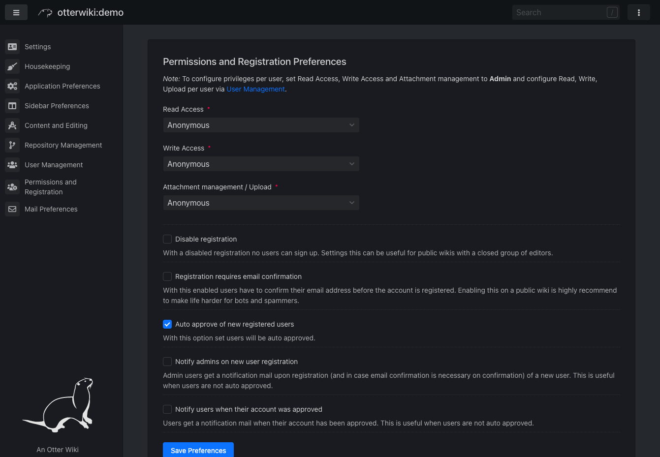The width and height of the screenshot is (660, 457).
Task: Toggle the hamburger sidebar menu button
Action: tap(16, 12)
